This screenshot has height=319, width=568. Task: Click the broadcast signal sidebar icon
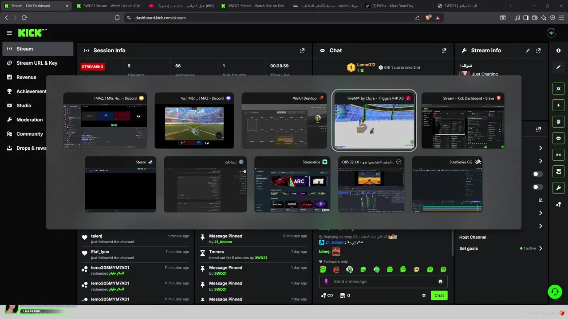tap(558, 155)
